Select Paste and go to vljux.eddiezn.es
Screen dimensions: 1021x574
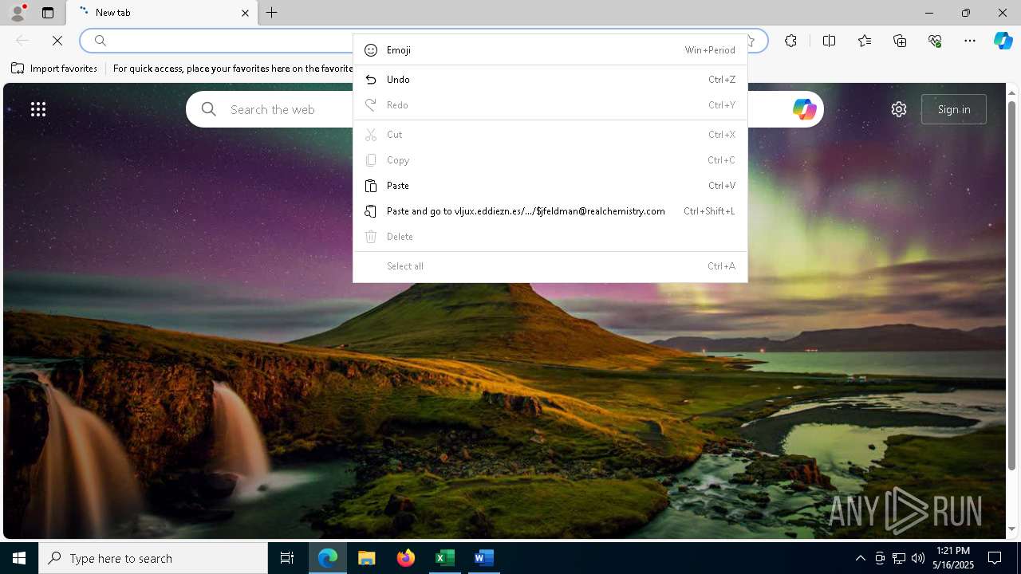click(x=550, y=211)
